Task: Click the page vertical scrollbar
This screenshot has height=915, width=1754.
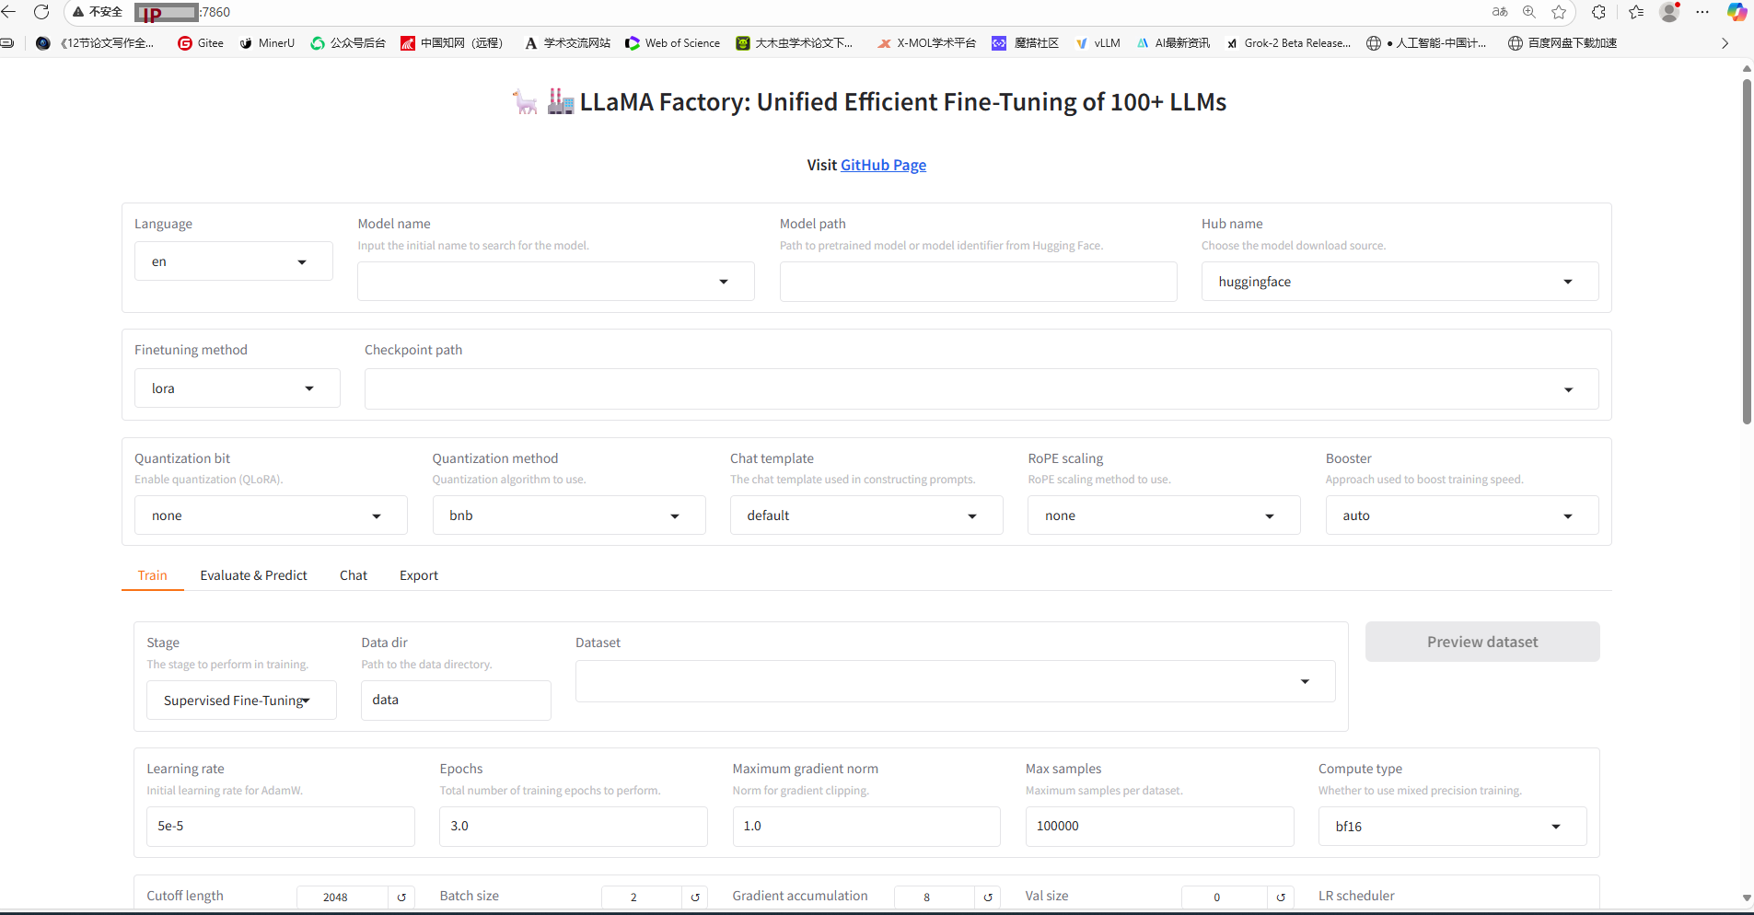Action: (1747, 251)
